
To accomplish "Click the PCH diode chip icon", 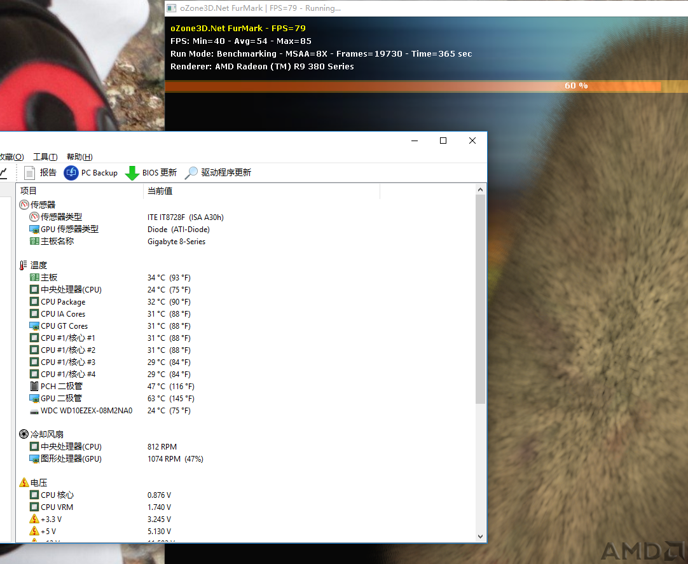I will [34, 386].
